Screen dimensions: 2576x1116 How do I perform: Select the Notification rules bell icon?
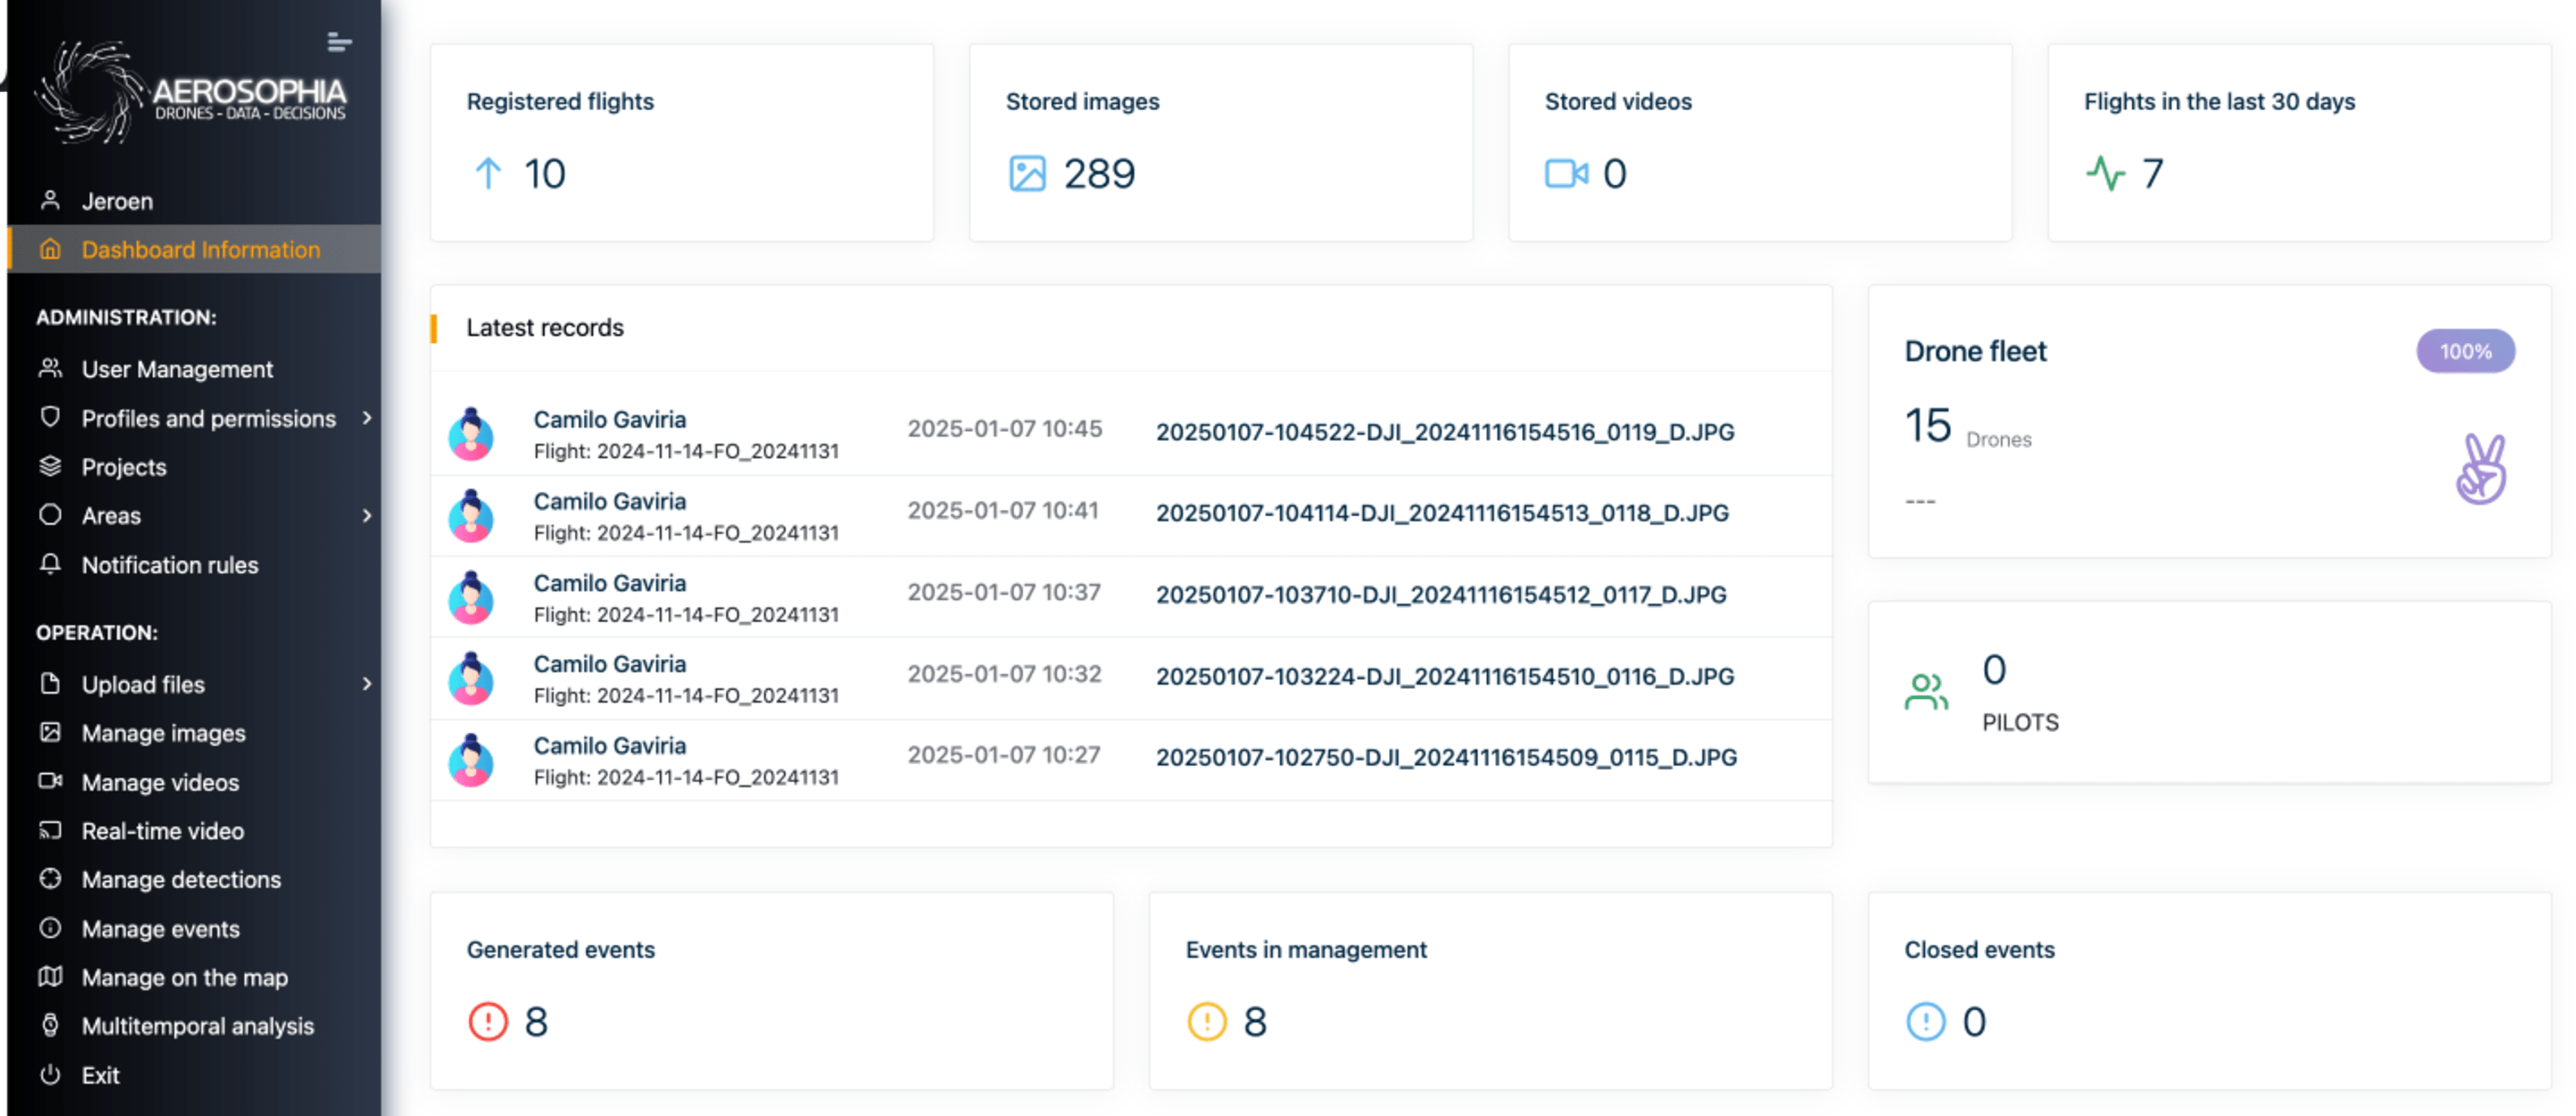point(50,565)
